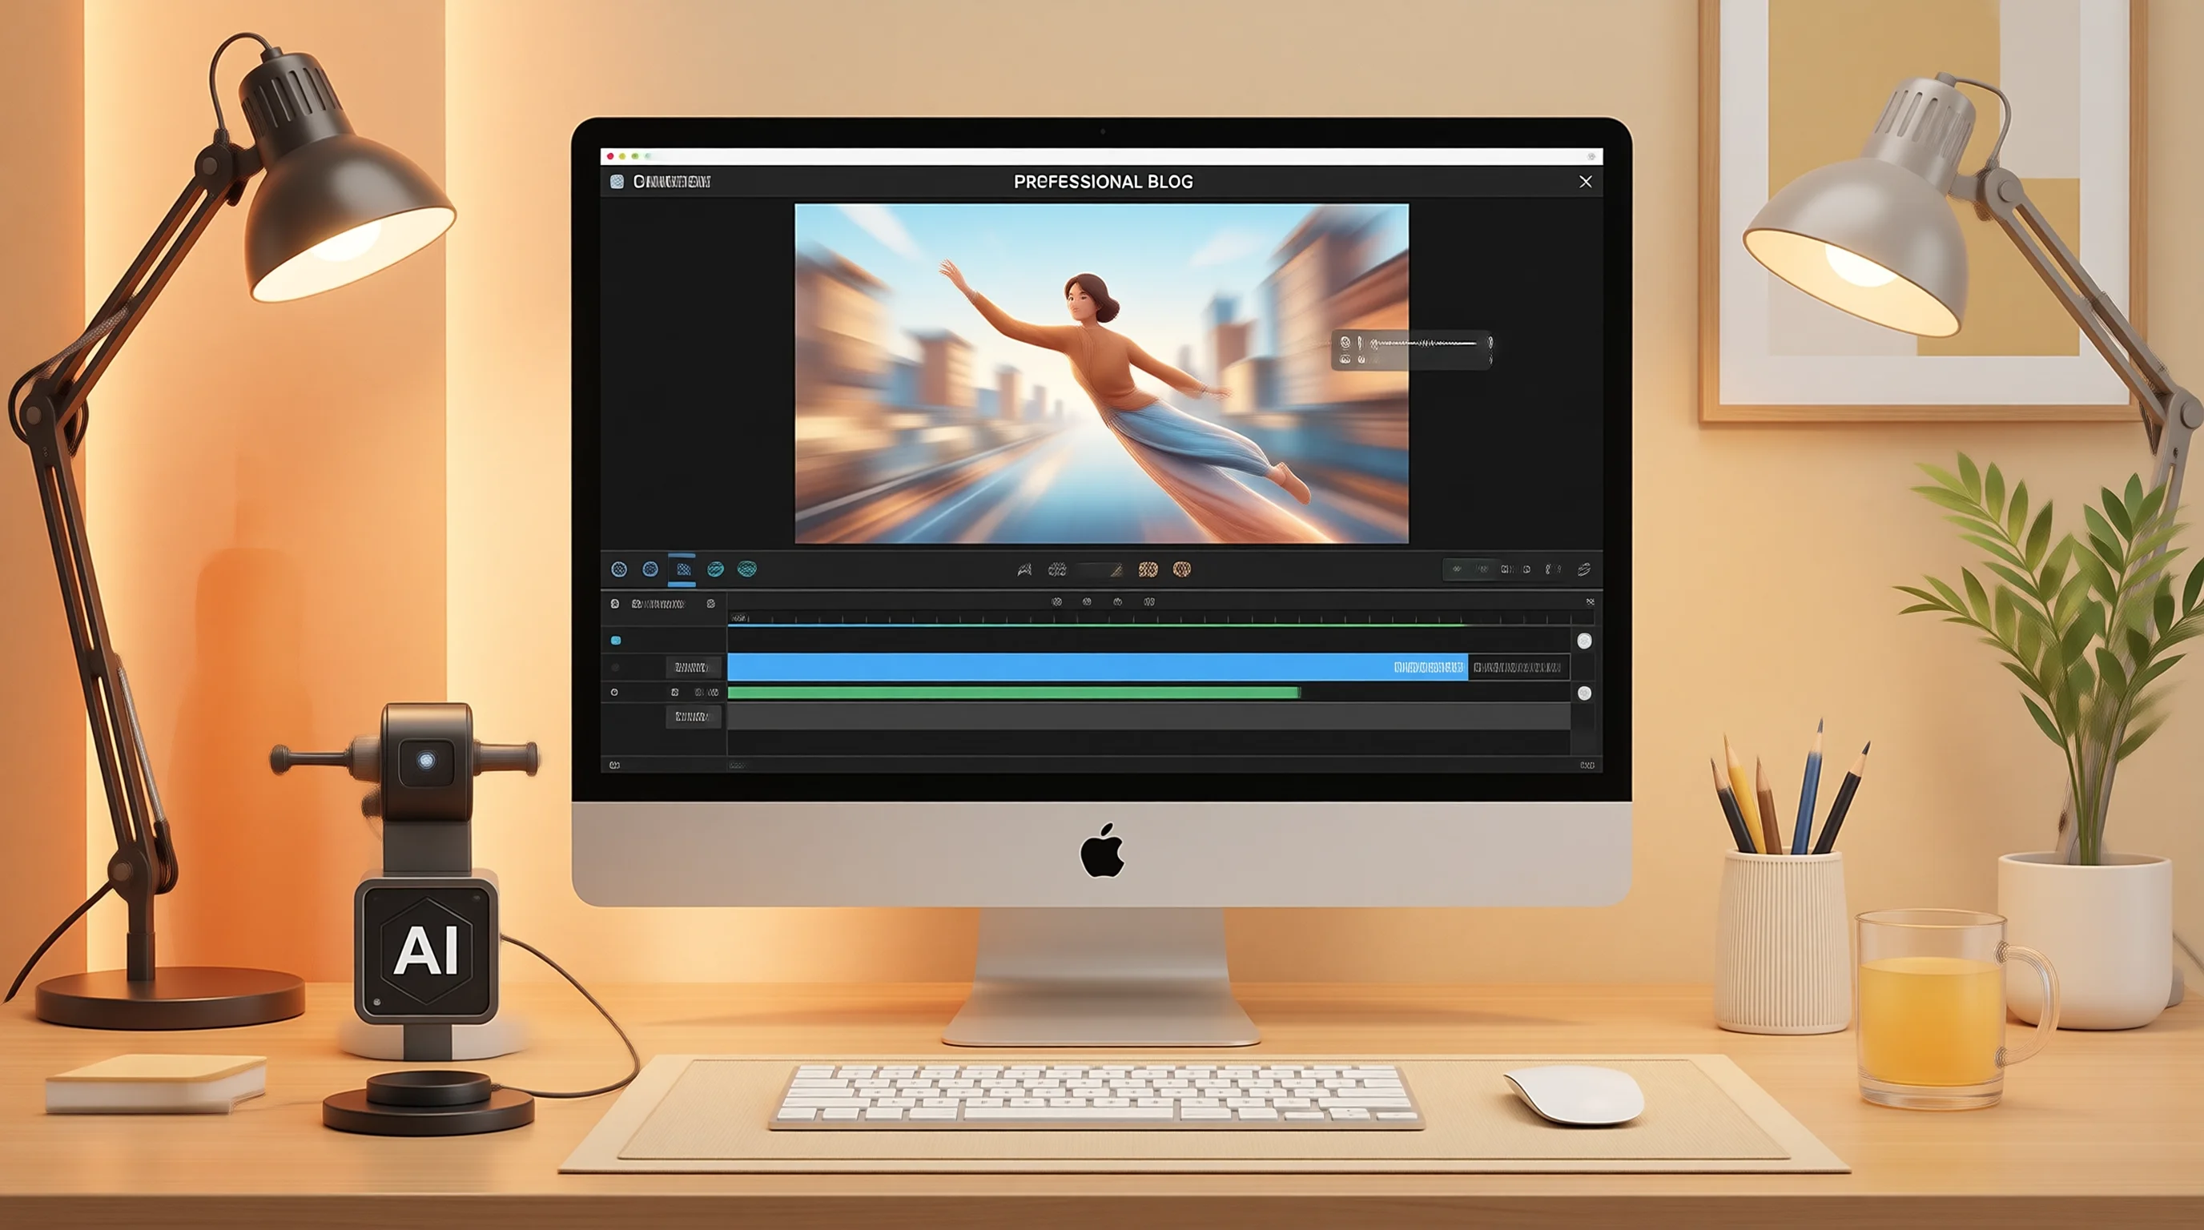Click the brush-like icon at the toolbar's far right

[x=1583, y=569]
